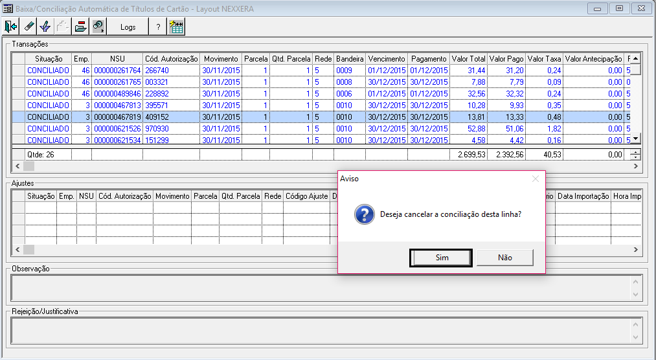Image resolution: width=656 pixels, height=360 pixels.
Task: Click Movimento header in Transações grid
Action: click(221, 59)
